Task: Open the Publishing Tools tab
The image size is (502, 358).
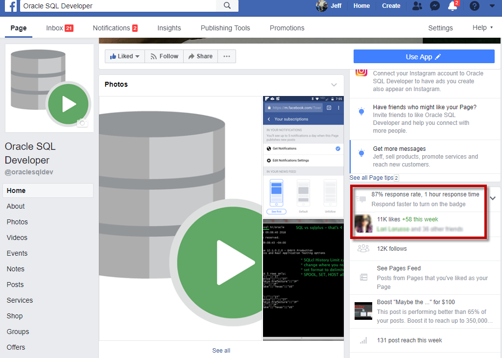Action: coord(225,28)
